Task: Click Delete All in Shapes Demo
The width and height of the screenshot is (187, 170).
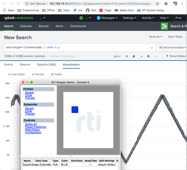Action: [x=31, y=124]
